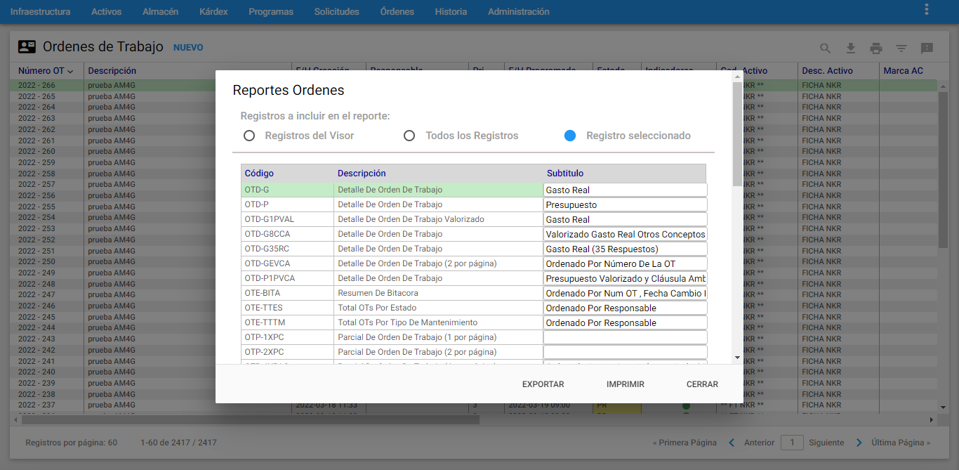Click the Ordenes de Trabajo card icon

[27, 47]
